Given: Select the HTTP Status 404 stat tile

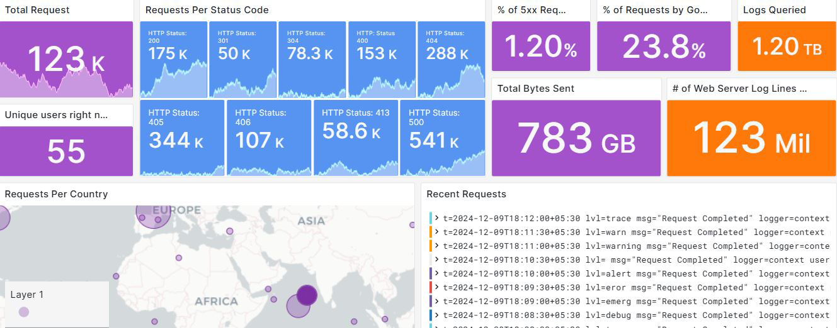Looking at the screenshot, I should (x=451, y=59).
